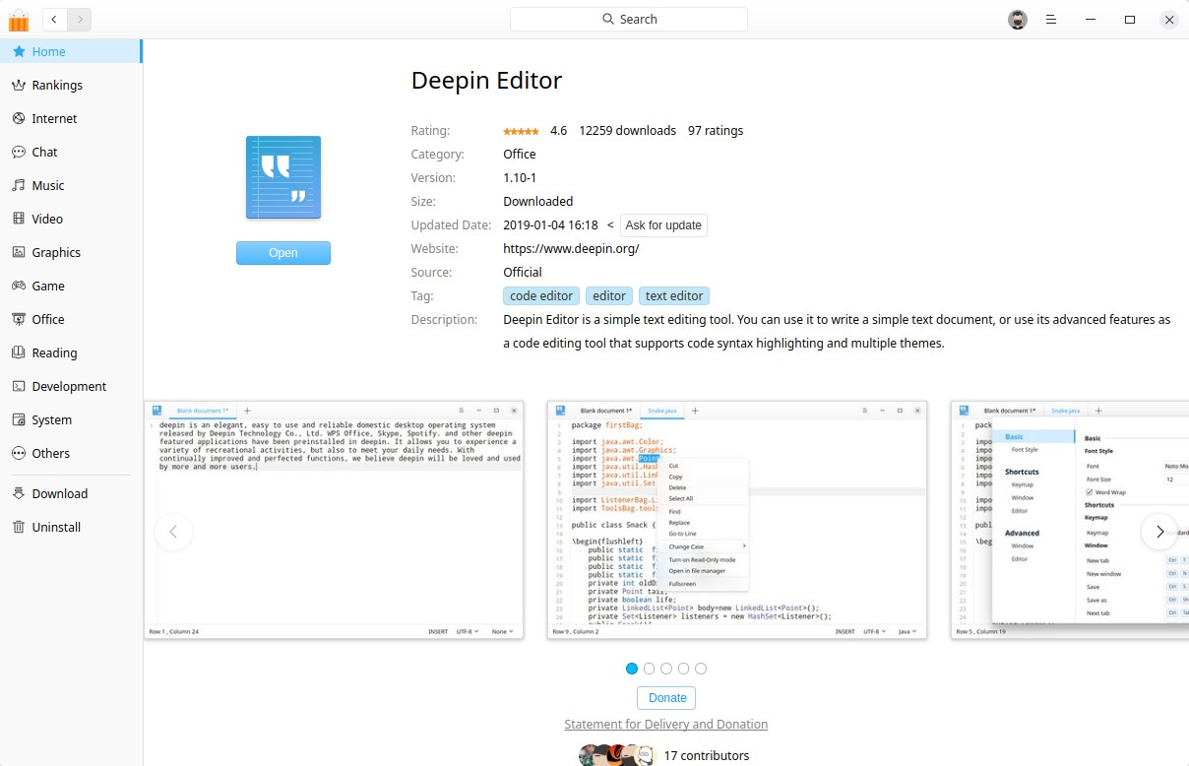Click the Donate button
The image size is (1189, 766).
pyautogui.click(x=667, y=697)
